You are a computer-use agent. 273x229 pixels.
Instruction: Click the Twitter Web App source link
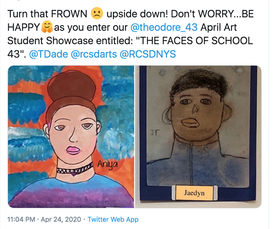[113, 219]
